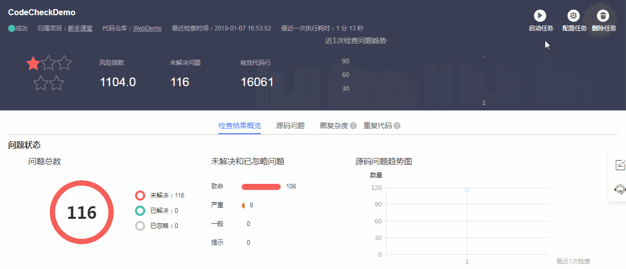Image resolution: width=626 pixels, height=269 pixels.
Task: Click the 删除任务 label
Action: coord(604,28)
